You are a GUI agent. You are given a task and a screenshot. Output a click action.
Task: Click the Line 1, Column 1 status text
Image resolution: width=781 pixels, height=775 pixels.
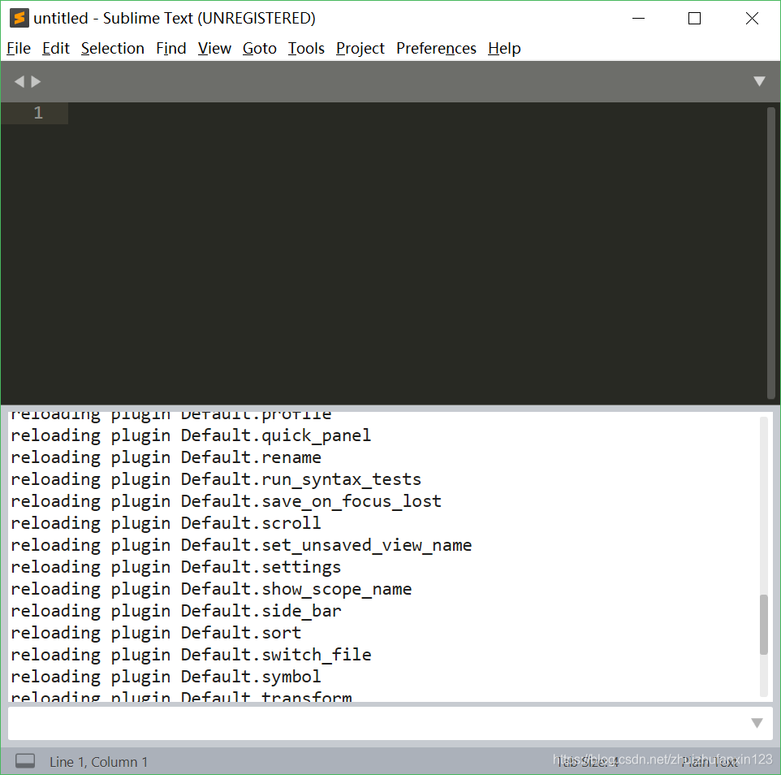click(x=98, y=762)
